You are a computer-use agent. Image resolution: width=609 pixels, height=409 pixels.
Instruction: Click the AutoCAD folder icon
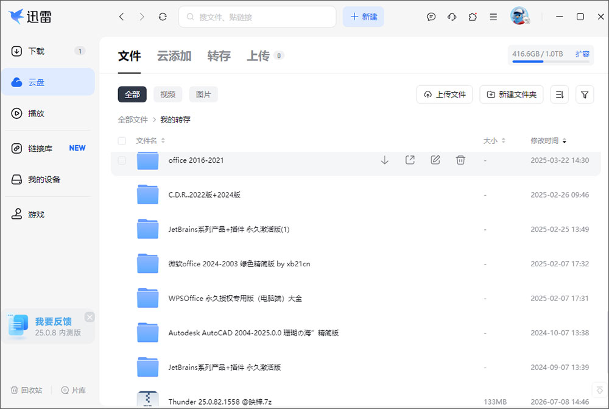point(147,333)
